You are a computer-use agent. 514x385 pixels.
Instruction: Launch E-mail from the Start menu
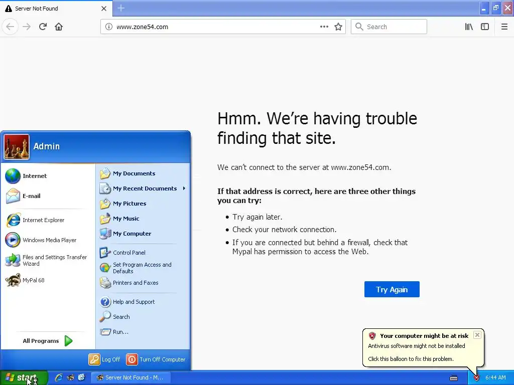48,196
